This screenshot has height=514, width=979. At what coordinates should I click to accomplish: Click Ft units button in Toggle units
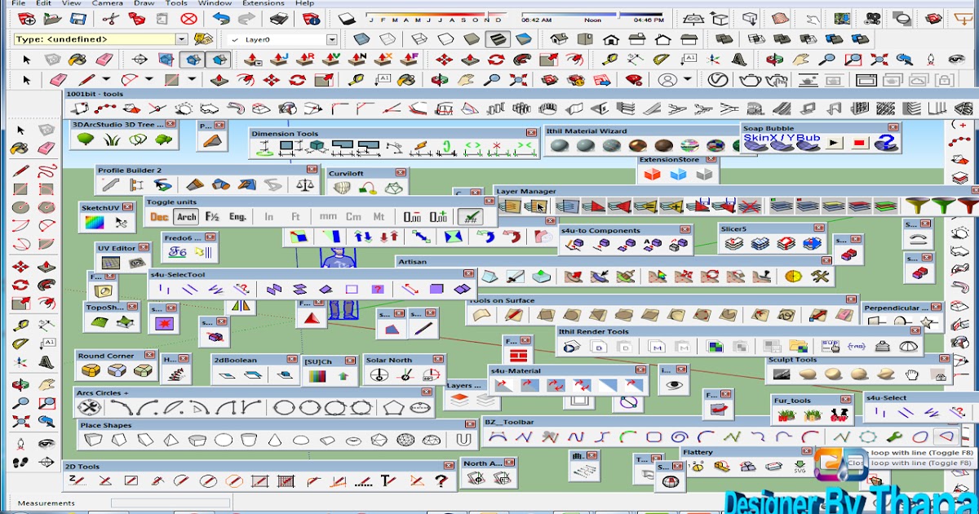tap(295, 217)
